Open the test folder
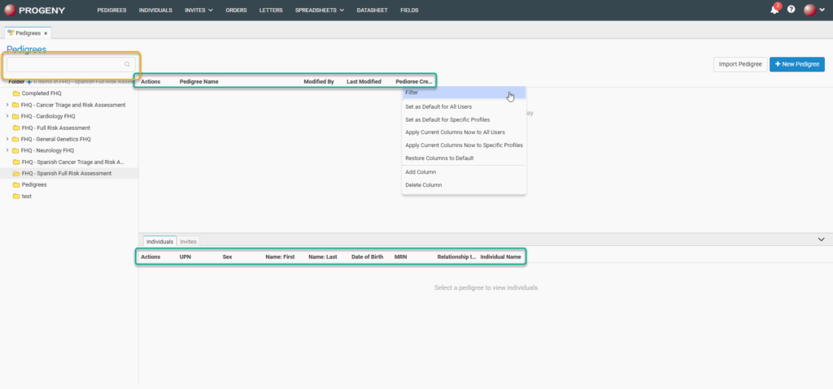 (27, 196)
